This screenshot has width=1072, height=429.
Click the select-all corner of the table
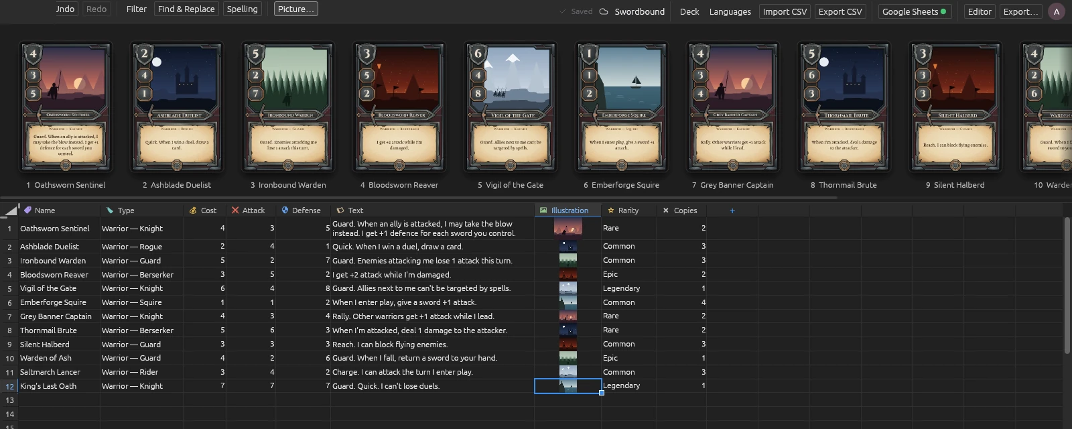(9, 210)
